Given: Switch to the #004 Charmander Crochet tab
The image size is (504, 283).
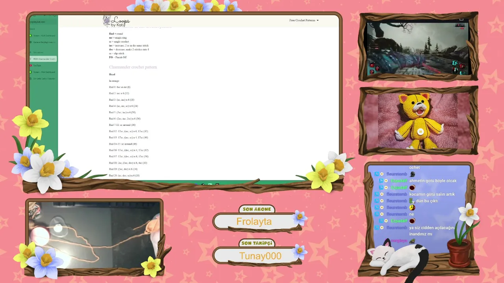Looking at the screenshot, I should (43, 59).
